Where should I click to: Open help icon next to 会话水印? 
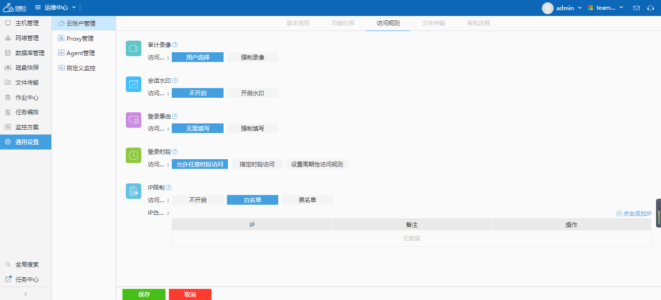click(175, 81)
